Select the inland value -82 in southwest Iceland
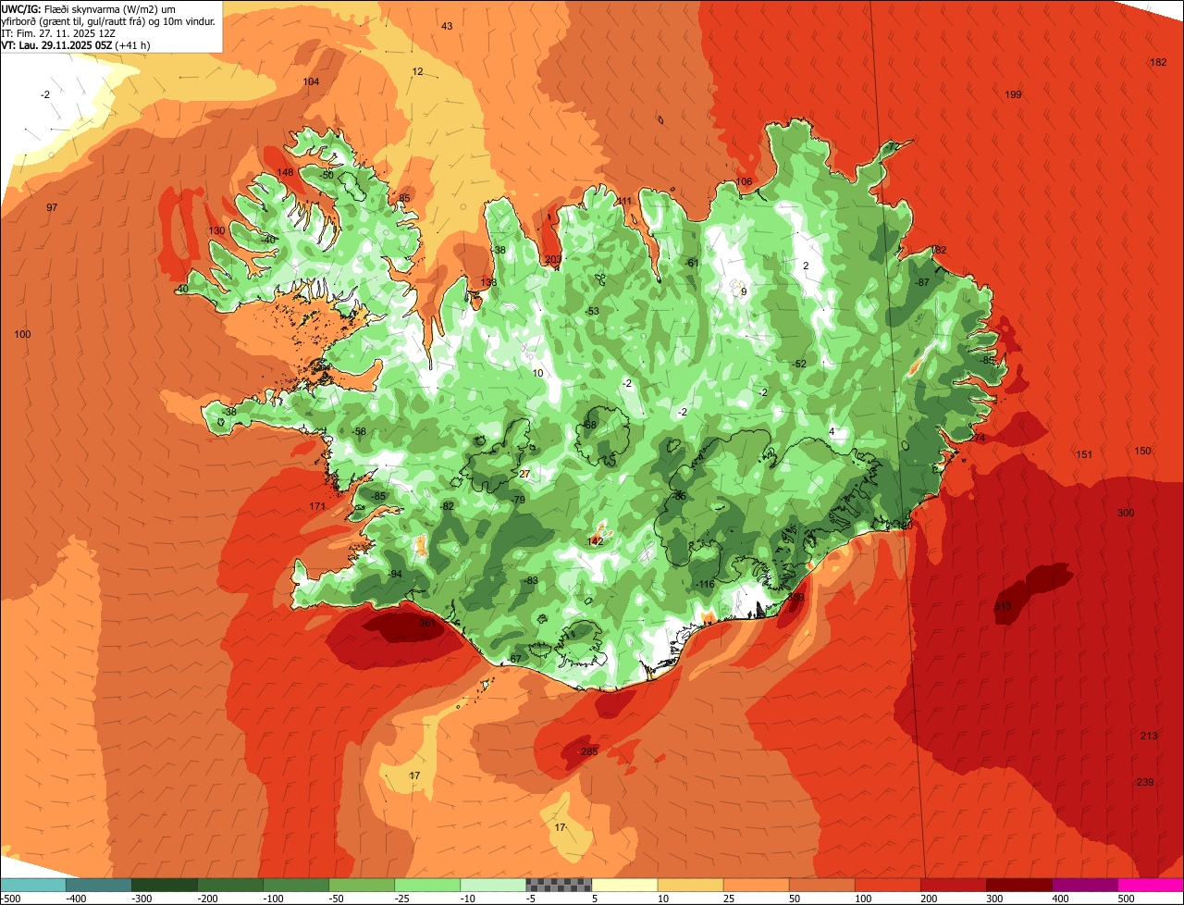Screen dimensions: 1184x905 click(448, 506)
